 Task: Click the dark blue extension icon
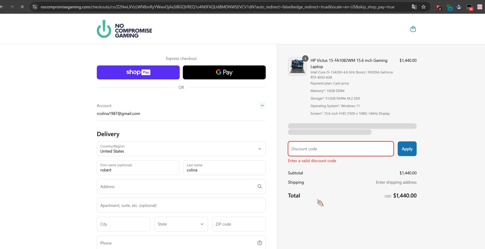point(459,7)
